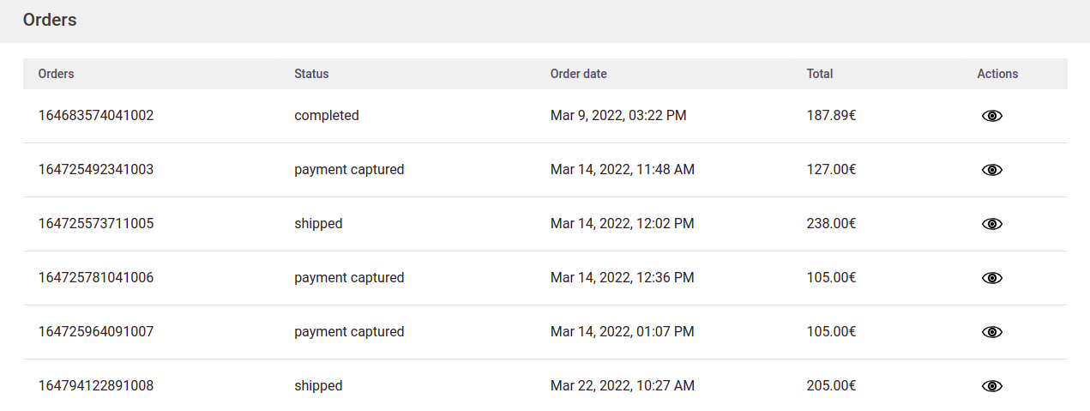Screen dimensions: 1090x411
Task: Click the Order date column header
Action: pyautogui.click(x=578, y=74)
